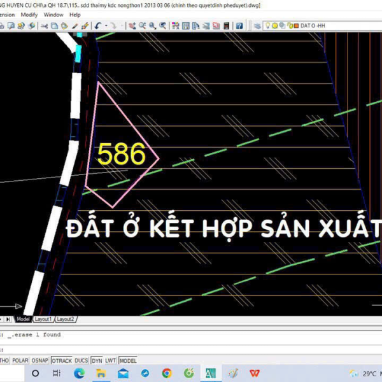Open the Modify menu
Image resolution: width=382 pixels, height=382 pixels.
tap(29, 15)
